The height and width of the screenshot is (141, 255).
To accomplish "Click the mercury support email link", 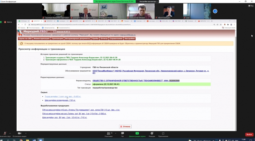I will point(128,35).
